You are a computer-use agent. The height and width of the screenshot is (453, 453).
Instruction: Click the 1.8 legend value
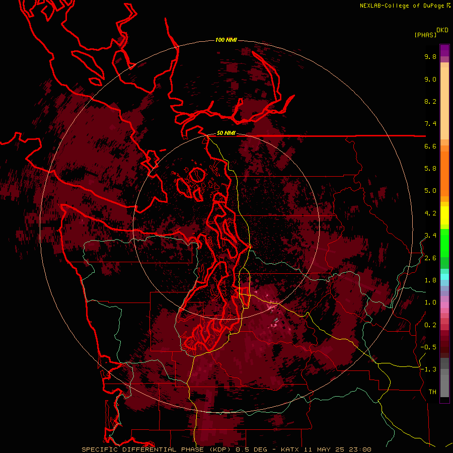[x=430, y=280]
